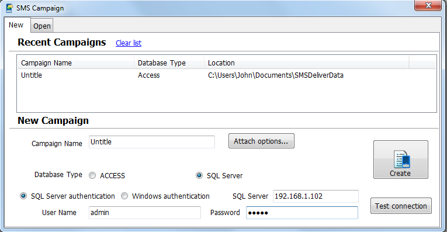
Task: Select the ACCESS database type radio
Action: click(92, 175)
